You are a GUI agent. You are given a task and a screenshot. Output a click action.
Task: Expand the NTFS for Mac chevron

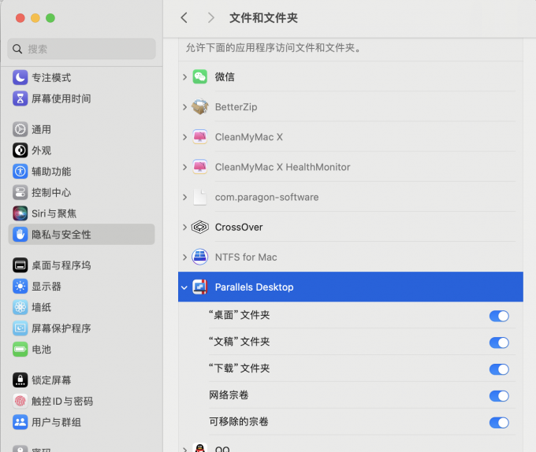point(184,257)
